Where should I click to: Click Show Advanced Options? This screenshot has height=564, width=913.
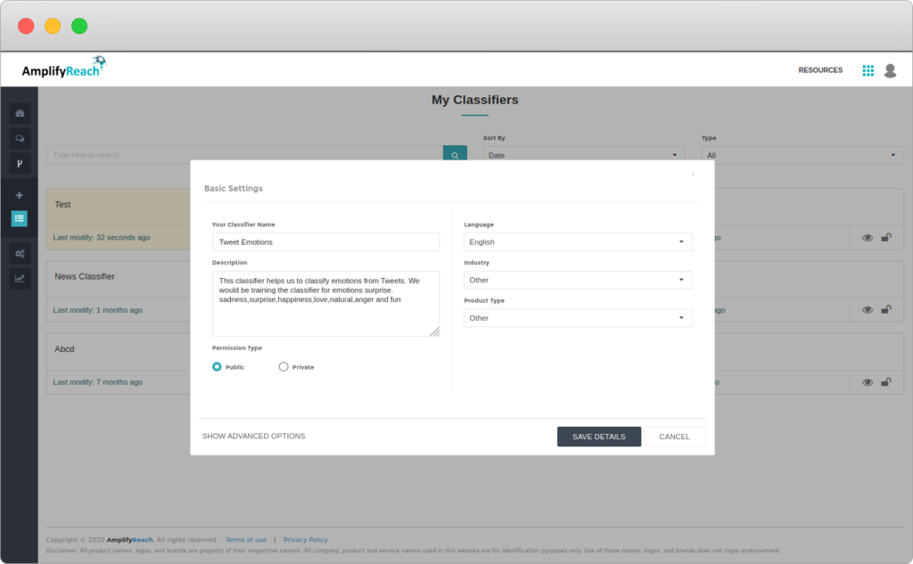[253, 437]
